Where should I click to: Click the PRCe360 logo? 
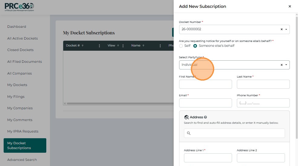coord(19,7)
